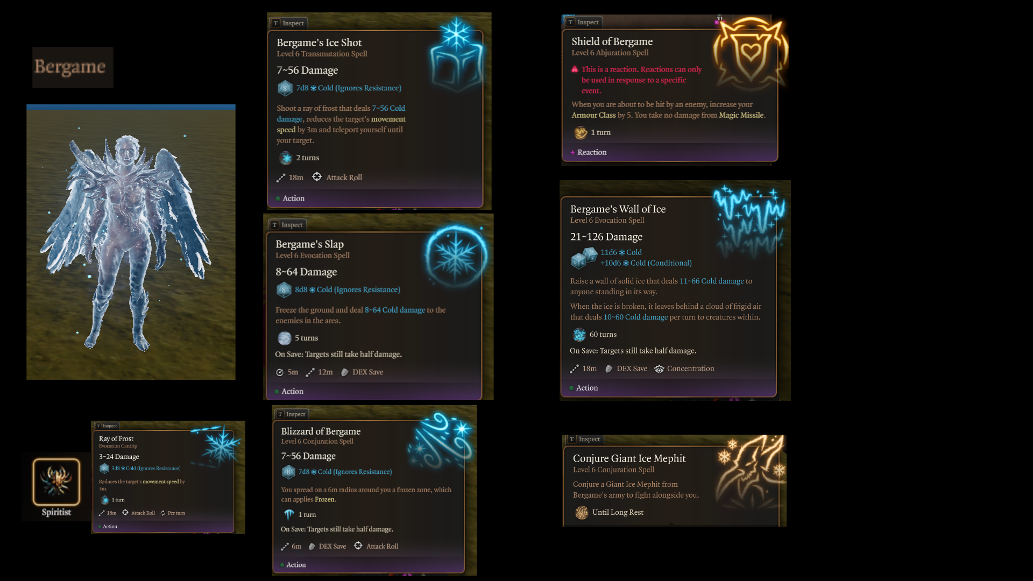Image resolution: width=1033 pixels, height=581 pixels.
Task: Click Inspect on Blizzard of Bergame tooltip
Action: (291, 414)
